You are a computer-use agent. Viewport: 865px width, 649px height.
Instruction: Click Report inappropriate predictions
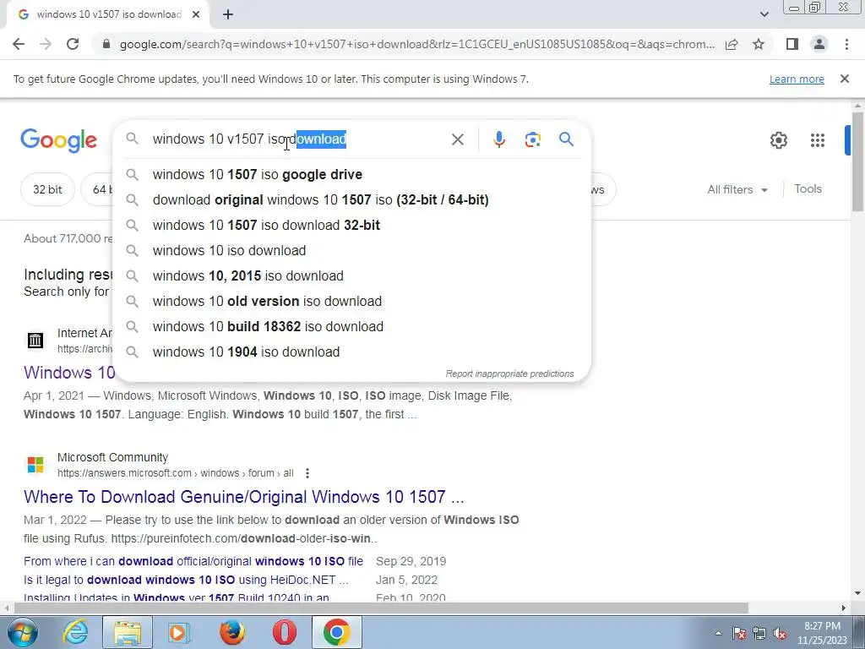509,374
